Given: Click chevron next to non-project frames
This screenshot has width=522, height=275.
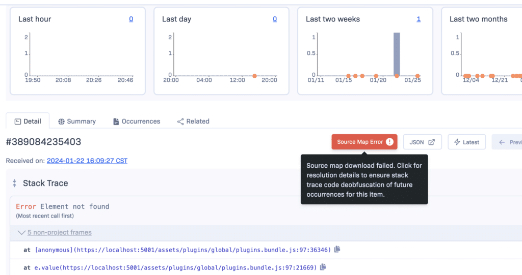Looking at the screenshot, I should click(21, 232).
